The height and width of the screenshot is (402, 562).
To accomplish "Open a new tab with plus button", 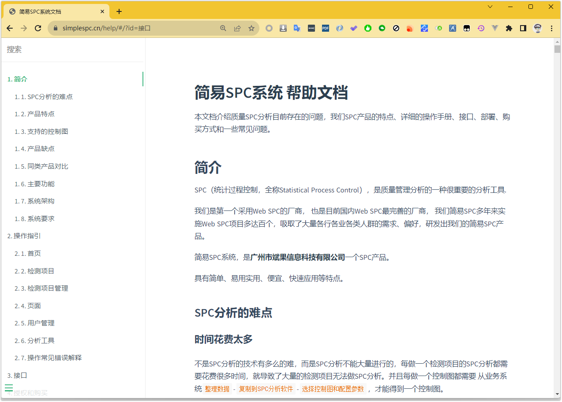I will (x=119, y=11).
